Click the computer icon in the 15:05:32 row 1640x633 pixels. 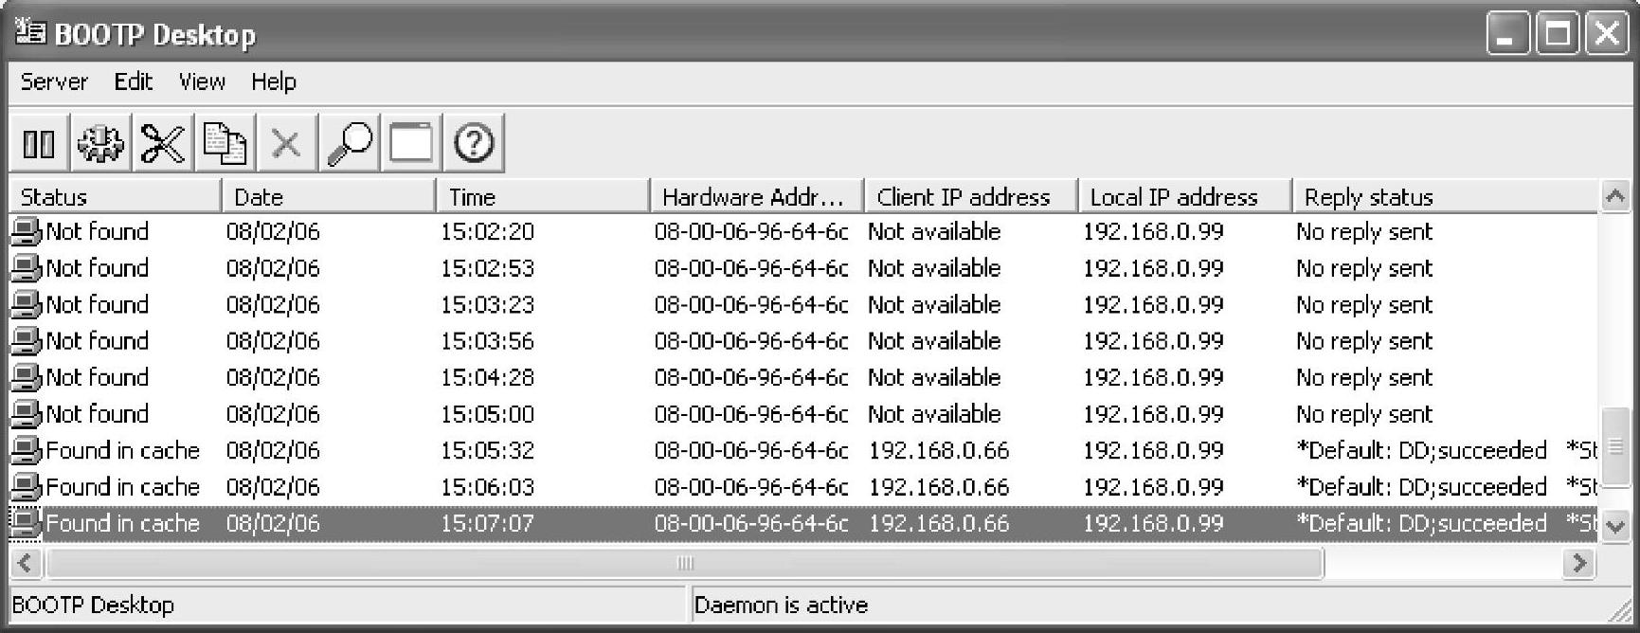pos(27,450)
